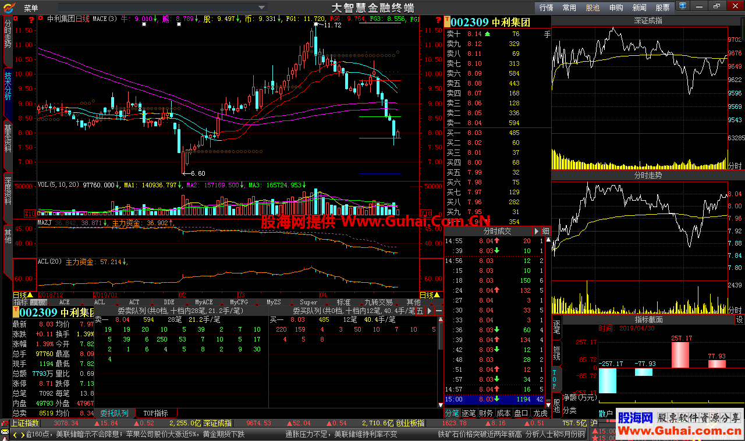Click the 分时走势 mini chart header
This screenshot has height=441, width=745.
click(648, 175)
